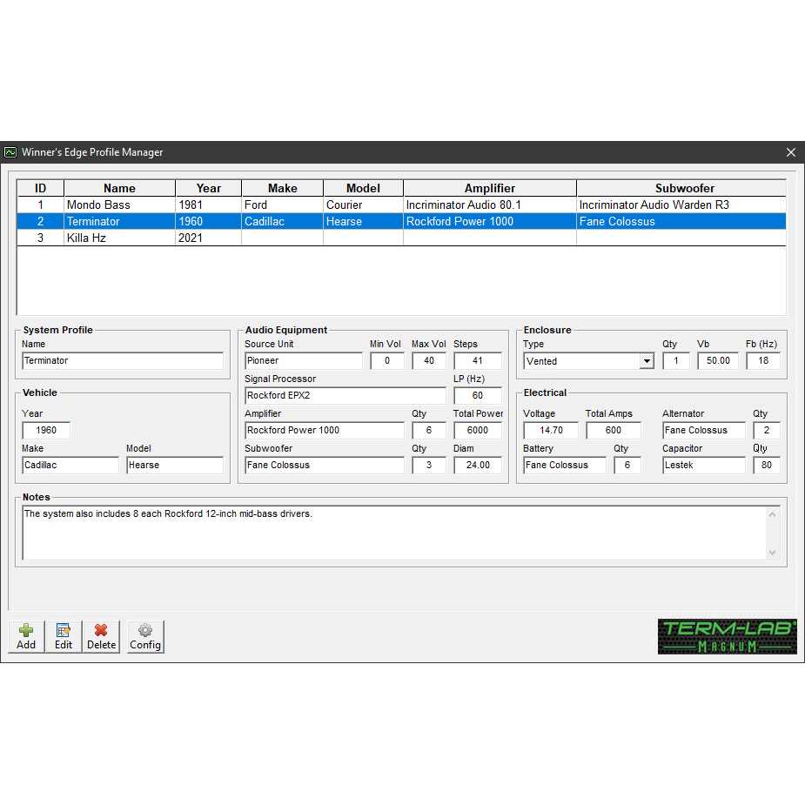Click the Capacitor text field

[x=703, y=466]
